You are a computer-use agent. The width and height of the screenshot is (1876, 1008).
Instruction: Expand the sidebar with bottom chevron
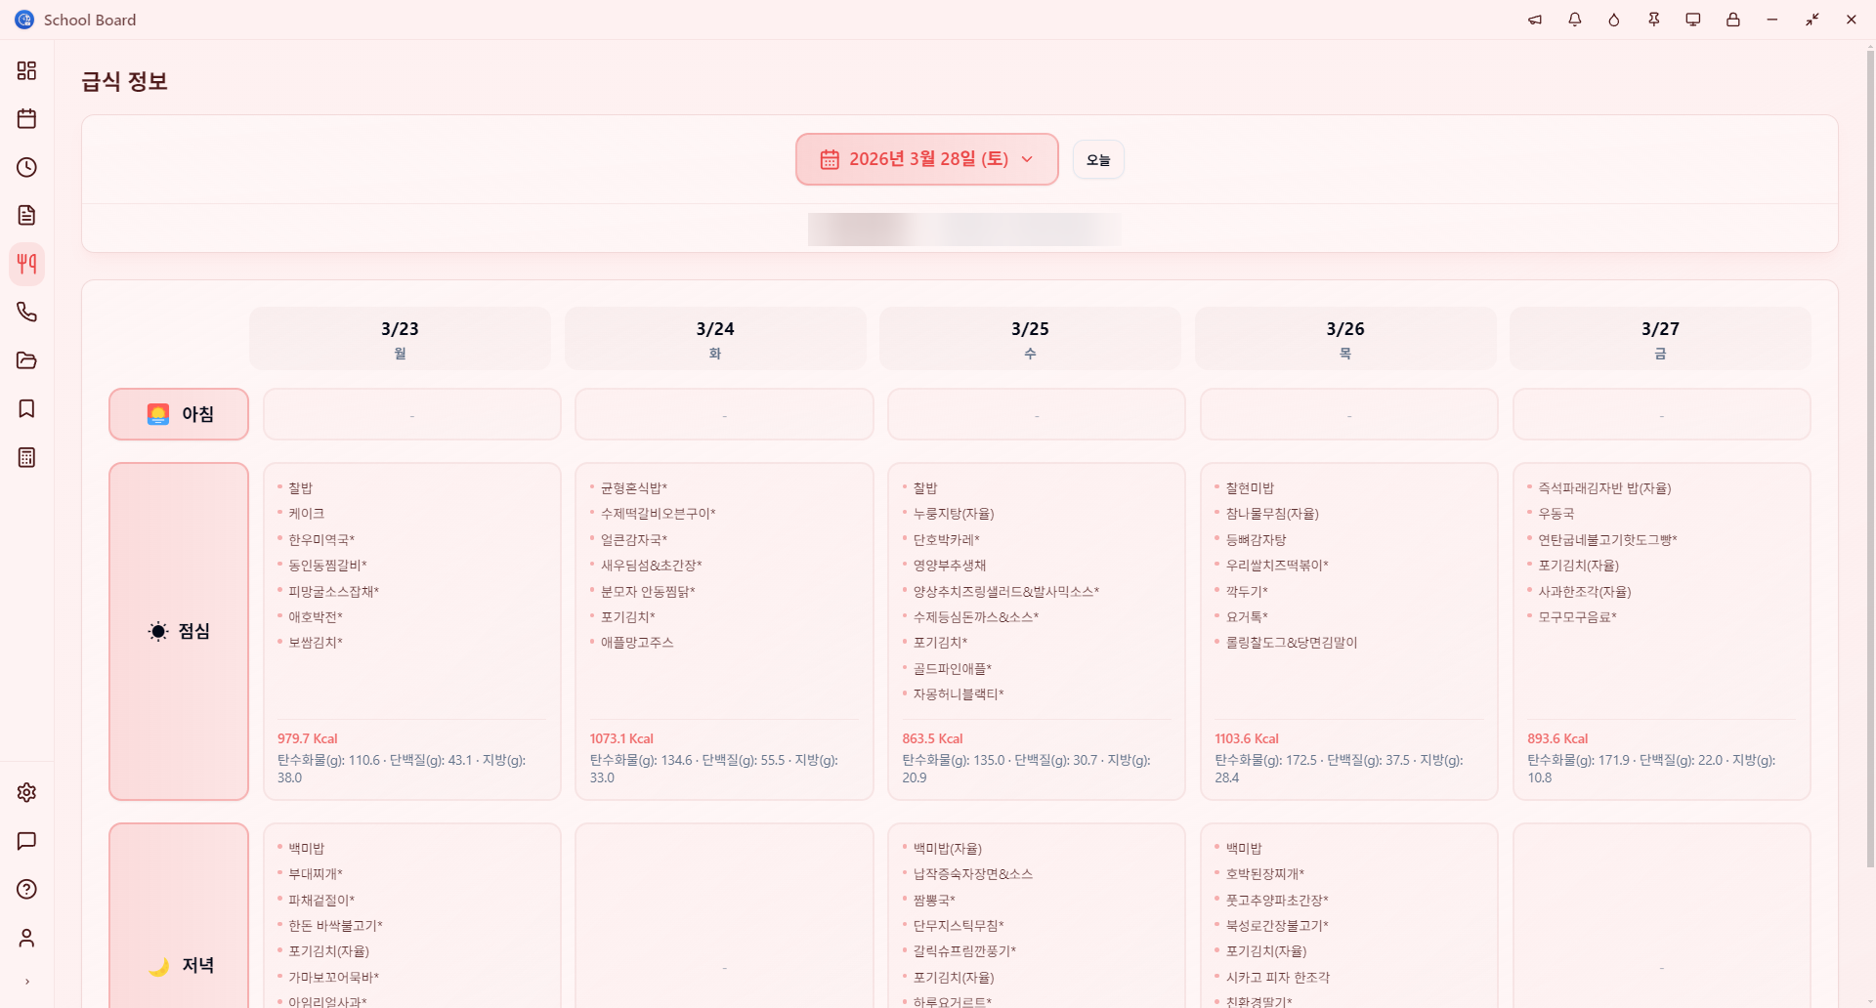[26, 982]
